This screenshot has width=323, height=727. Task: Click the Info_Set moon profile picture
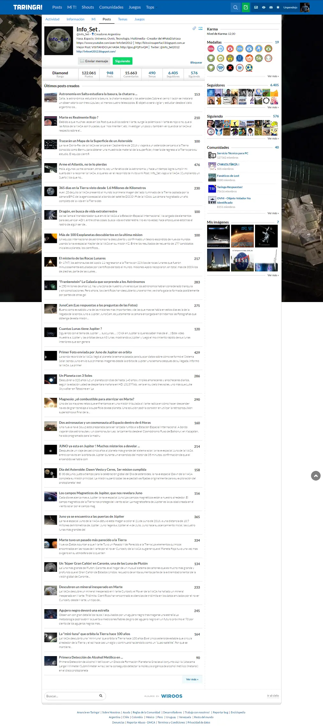[x=59, y=41]
